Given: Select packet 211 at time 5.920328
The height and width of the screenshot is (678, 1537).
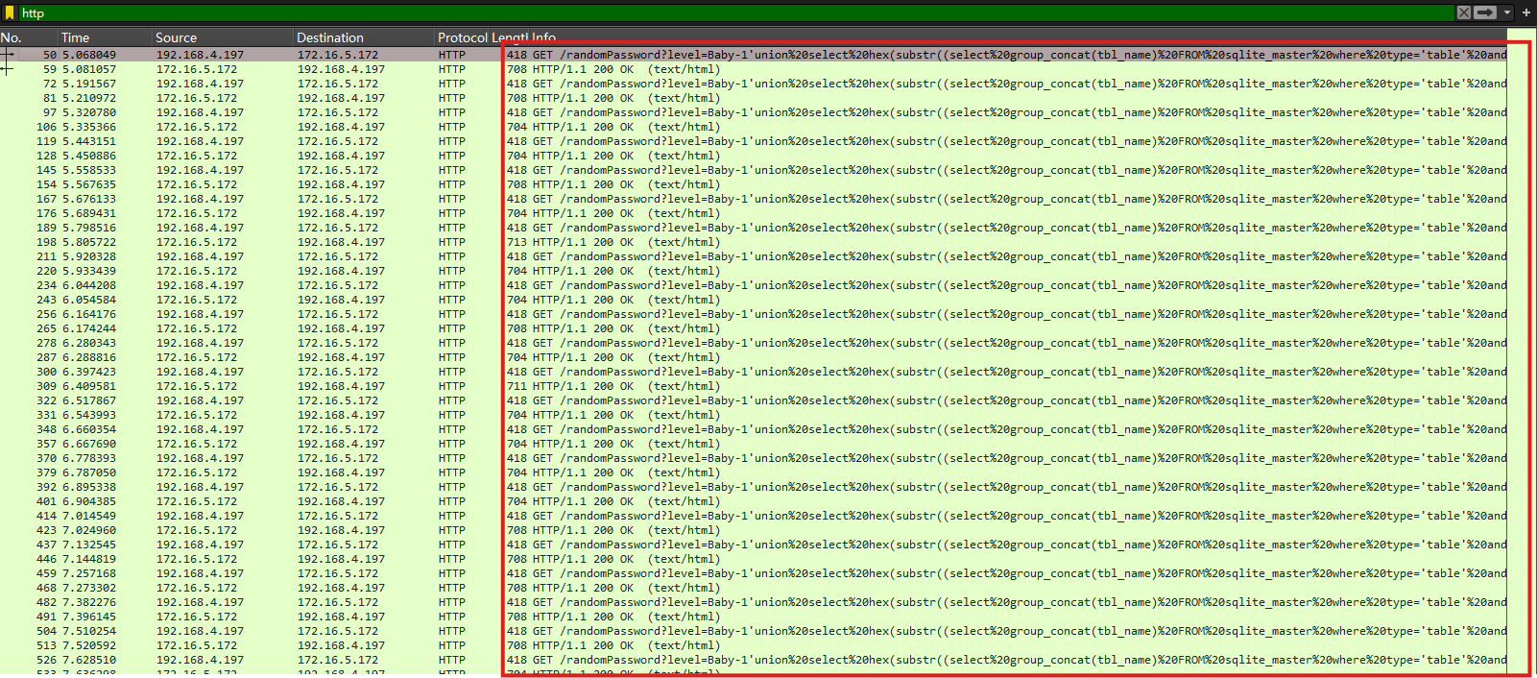Looking at the screenshot, I should pos(754,256).
